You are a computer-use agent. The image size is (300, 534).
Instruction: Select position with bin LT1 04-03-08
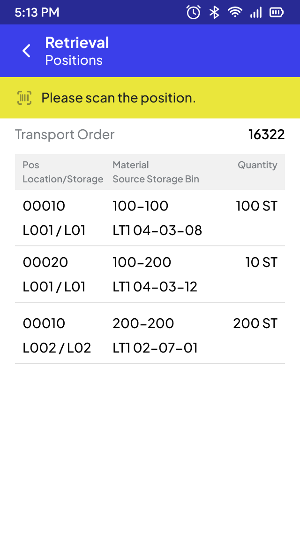tap(150, 218)
